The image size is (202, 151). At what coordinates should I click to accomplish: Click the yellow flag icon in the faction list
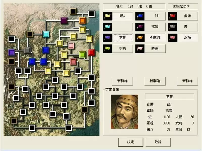[108, 16]
